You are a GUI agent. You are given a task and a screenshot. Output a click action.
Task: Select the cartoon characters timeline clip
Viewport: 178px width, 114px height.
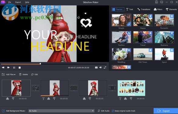pos(131,88)
